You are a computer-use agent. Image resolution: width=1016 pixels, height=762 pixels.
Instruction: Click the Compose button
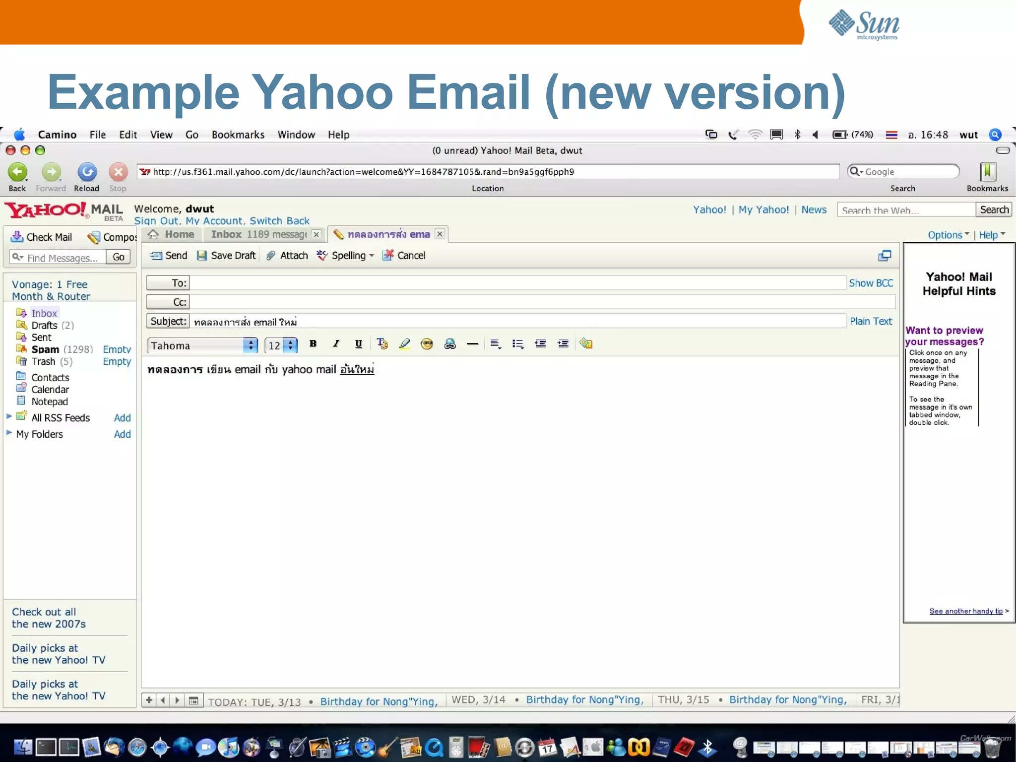[112, 237]
